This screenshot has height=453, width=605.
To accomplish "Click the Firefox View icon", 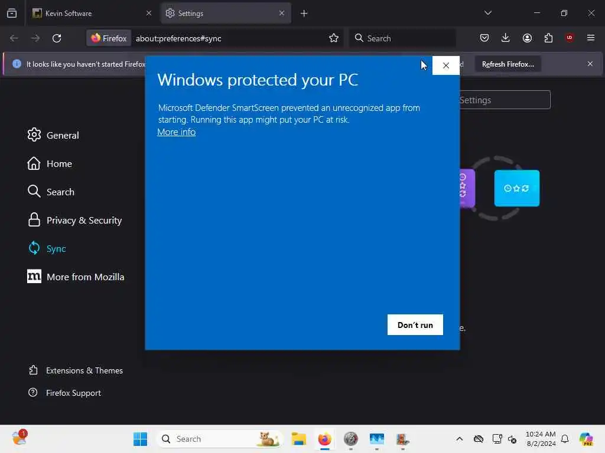I will [12, 14].
